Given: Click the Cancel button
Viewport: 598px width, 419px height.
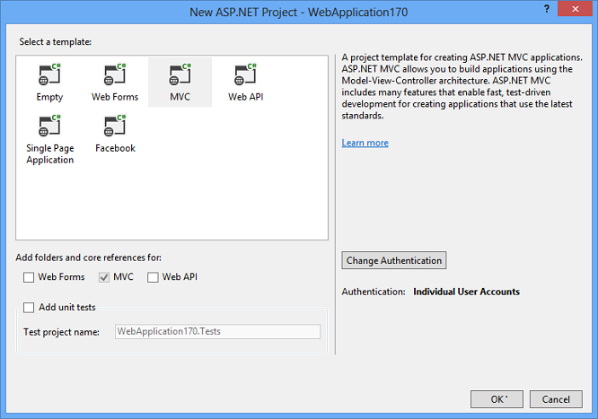Looking at the screenshot, I should [x=562, y=398].
